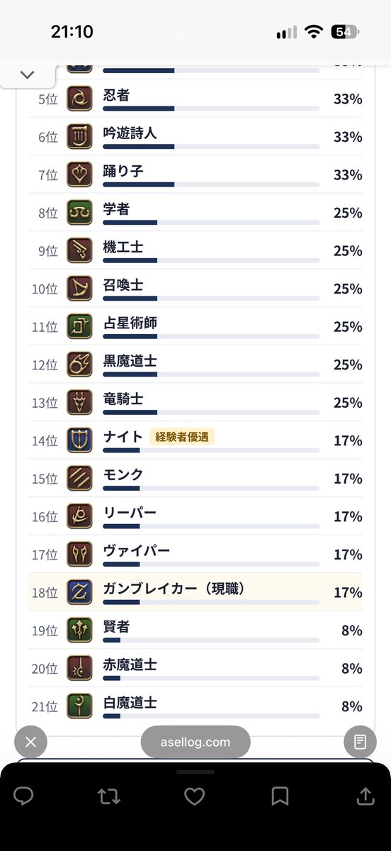Viewport: 391px width, 851px height.
Task: Tap the Scholar (学者) job icon
Action: [x=79, y=212]
